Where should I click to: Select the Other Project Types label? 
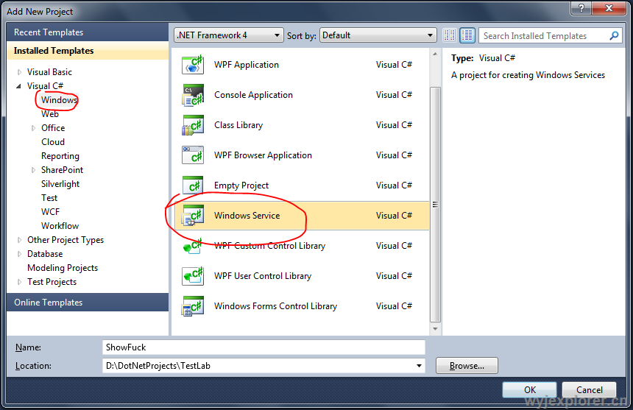coord(66,240)
